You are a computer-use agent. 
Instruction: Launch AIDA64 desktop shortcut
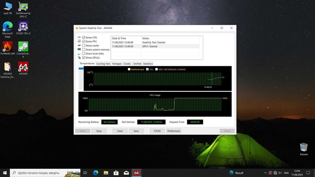click(23, 68)
